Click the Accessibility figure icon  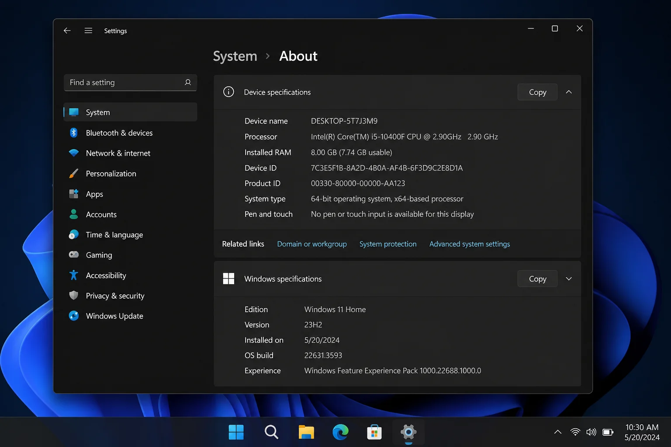[74, 275]
